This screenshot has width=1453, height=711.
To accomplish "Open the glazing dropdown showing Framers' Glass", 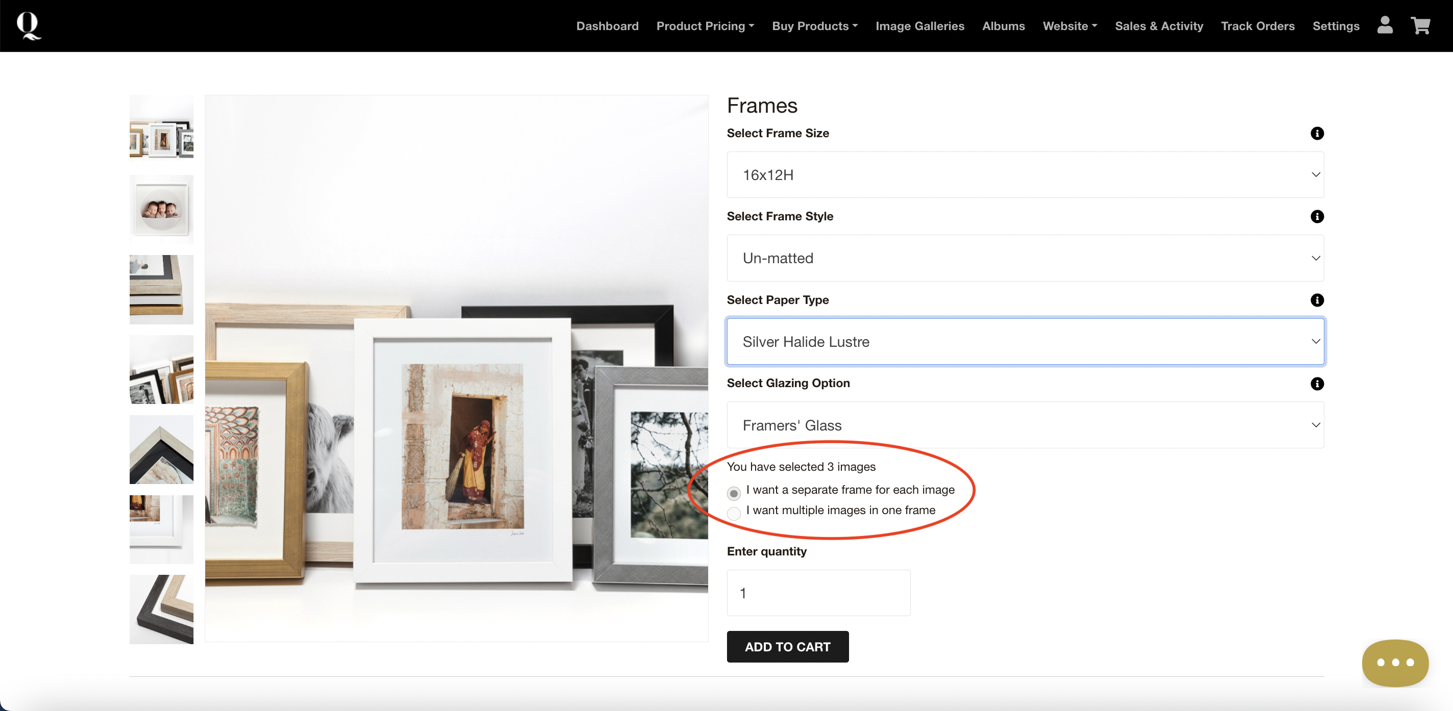I will click(x=1025, y=425).
